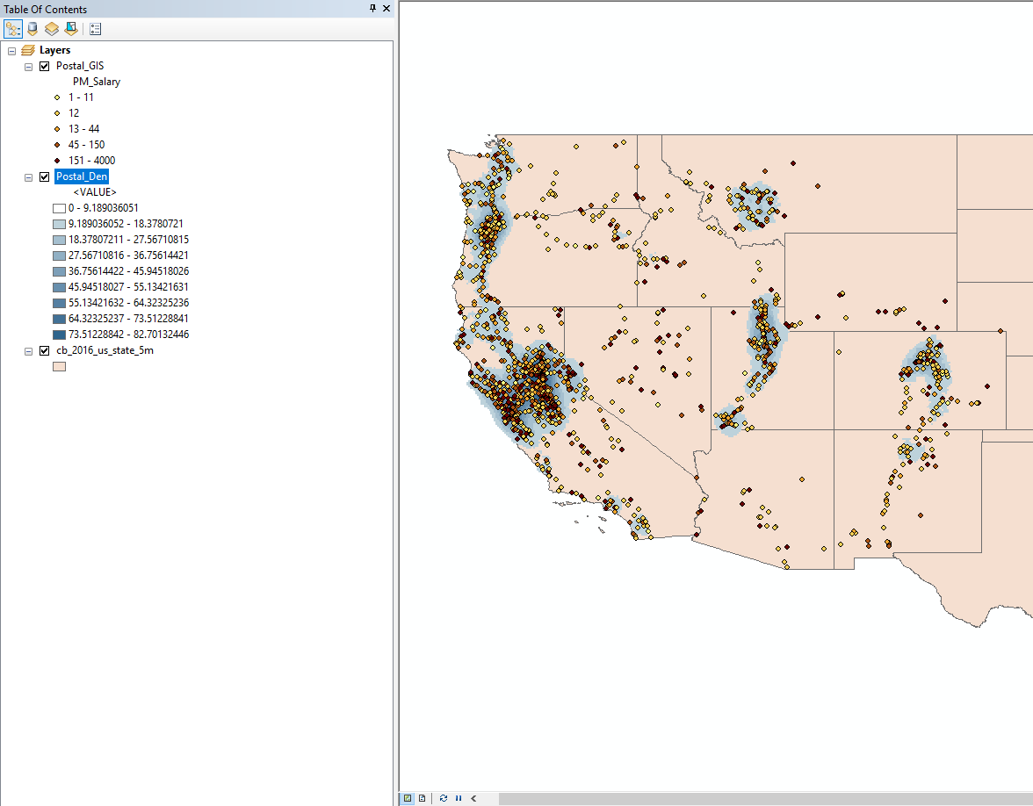This screenshot has height=806, width=1033.
Task: Switch to List By Visibility view
Action: [x=52, y=29]
